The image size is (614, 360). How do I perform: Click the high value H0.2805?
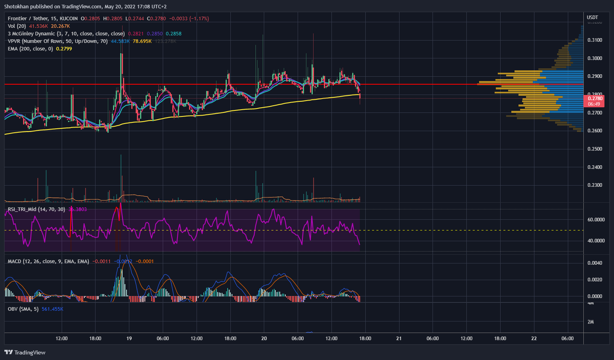point(113,19)
